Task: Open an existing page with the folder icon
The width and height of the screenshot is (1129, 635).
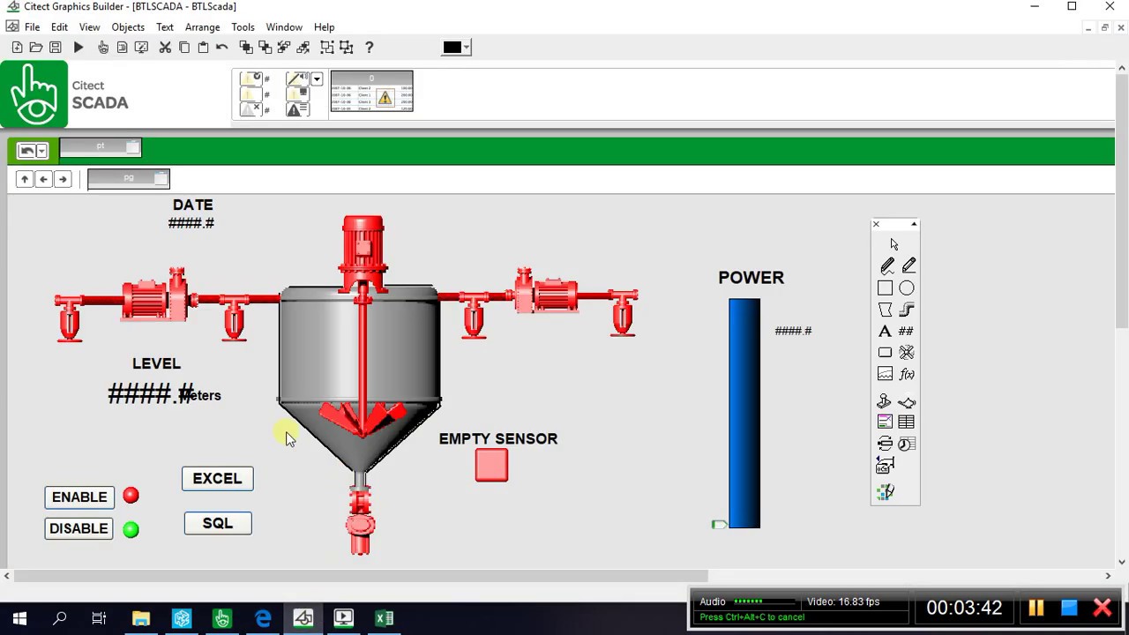Action: [36, 48]
